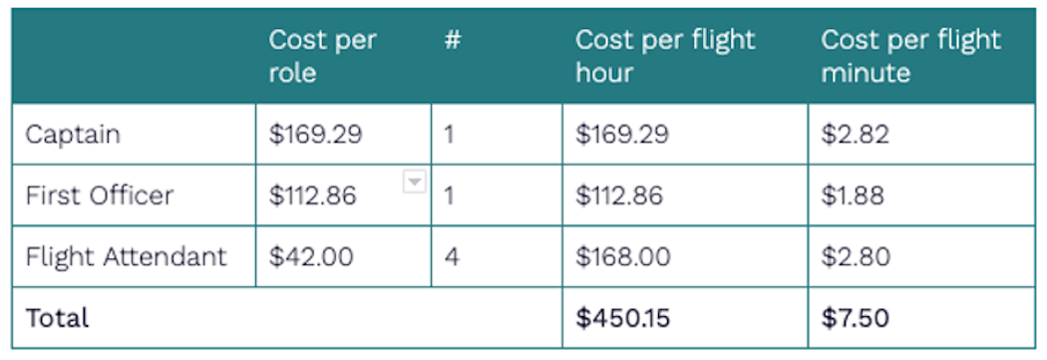Click the $42.00 cost per role cell
The width and height of the screenshot is (1047, 360).
pos(343,256)
